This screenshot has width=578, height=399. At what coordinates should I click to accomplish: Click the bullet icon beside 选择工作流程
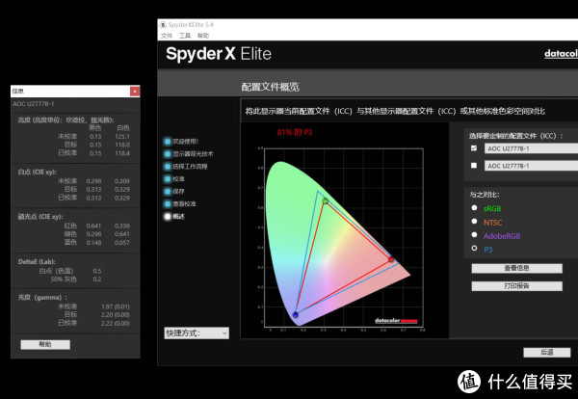point(168,167)
